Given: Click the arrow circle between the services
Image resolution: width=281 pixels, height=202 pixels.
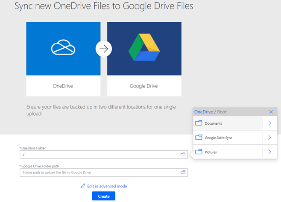Looking at the screenshot, I should 104,49.
